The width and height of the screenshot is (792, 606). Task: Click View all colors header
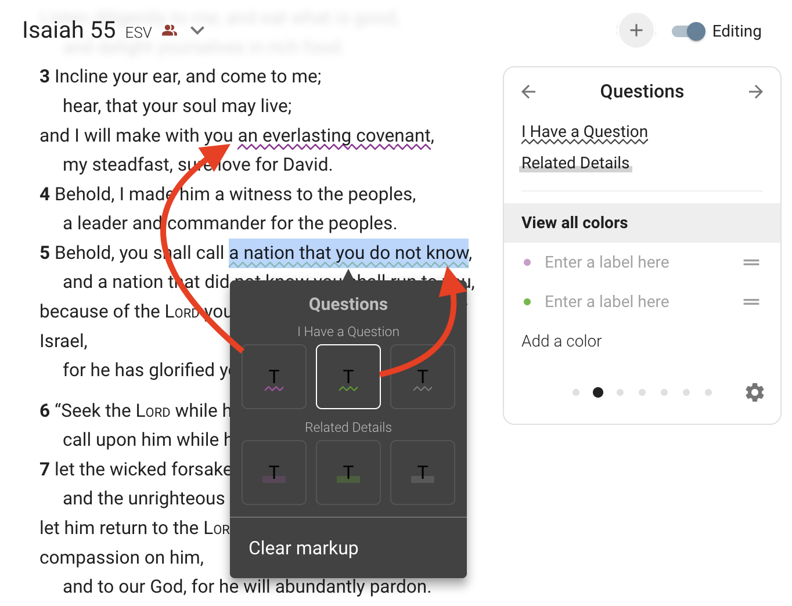coord(642,223)
